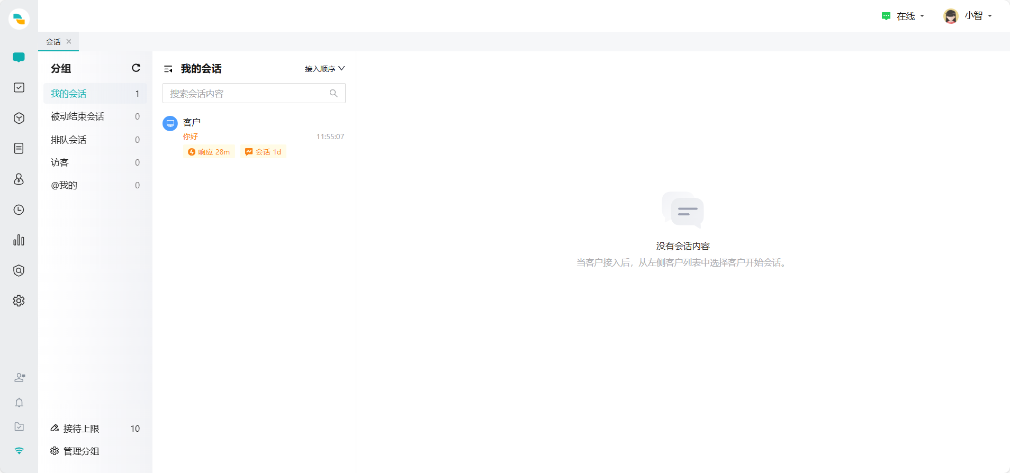1010x473 pixels.
Task: Click the 11:55:07 timestamp
Action: 330,137
